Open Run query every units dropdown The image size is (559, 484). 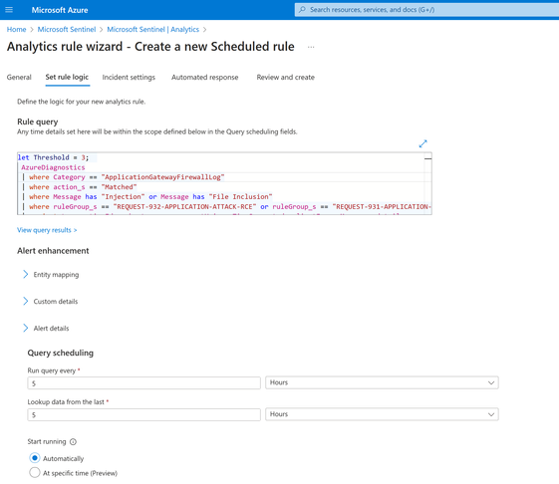(382, 382)
